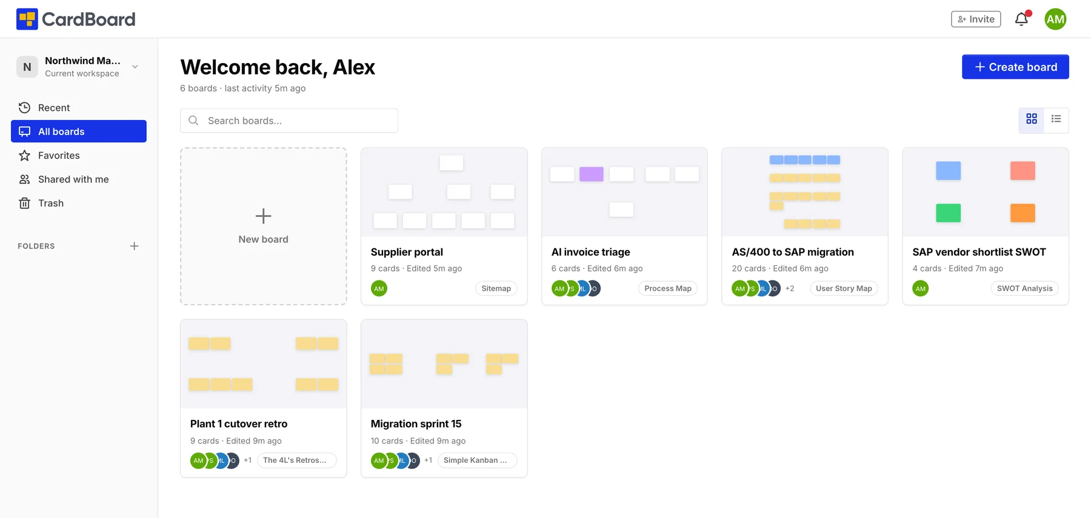This screenshot has width=1091, height=518.
Task: Open the Supplier portal board thumbnail
Action: pyautogui.click(x=444, y=192)
